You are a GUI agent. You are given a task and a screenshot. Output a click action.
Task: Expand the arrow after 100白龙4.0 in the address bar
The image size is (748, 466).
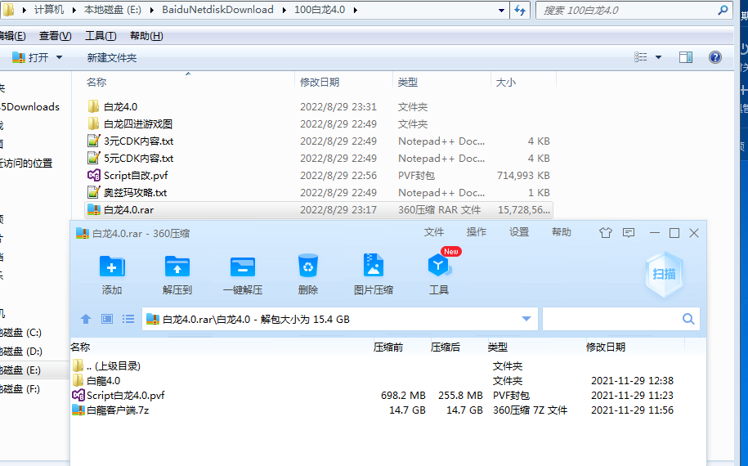[x=355, y=10]
